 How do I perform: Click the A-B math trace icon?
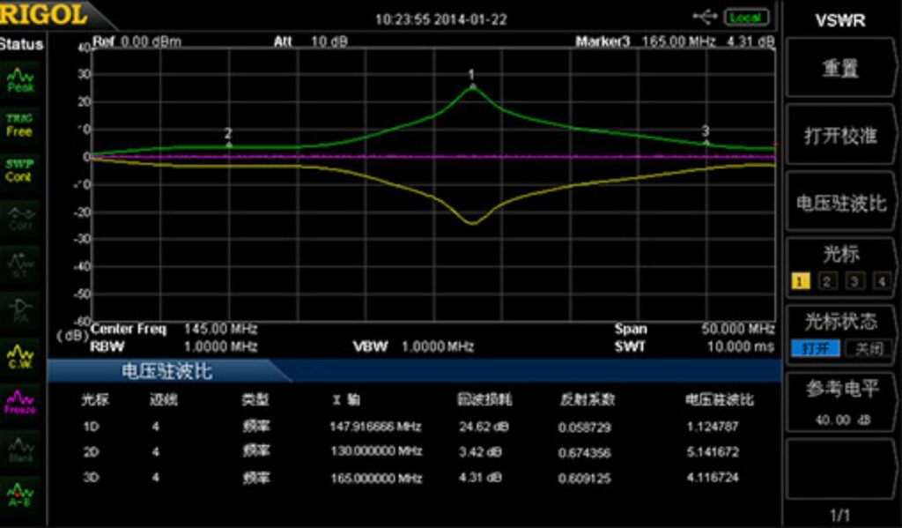pyautogui.click(x=19, y=494)
